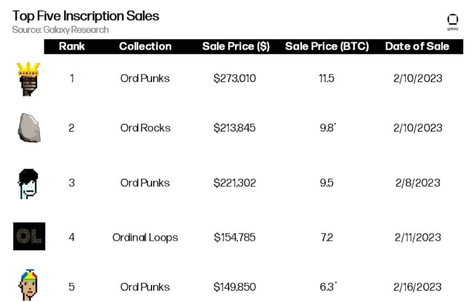
Task: Click the gray Ord Rocks rock image
Action: pyautogui.click(x=29, y=128)
